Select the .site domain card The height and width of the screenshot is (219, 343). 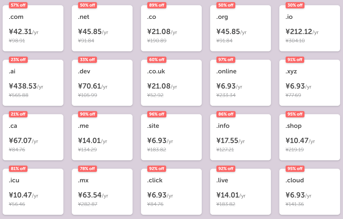(171, 137)
